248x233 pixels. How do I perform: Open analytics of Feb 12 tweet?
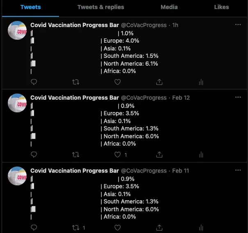click(201, 155)
